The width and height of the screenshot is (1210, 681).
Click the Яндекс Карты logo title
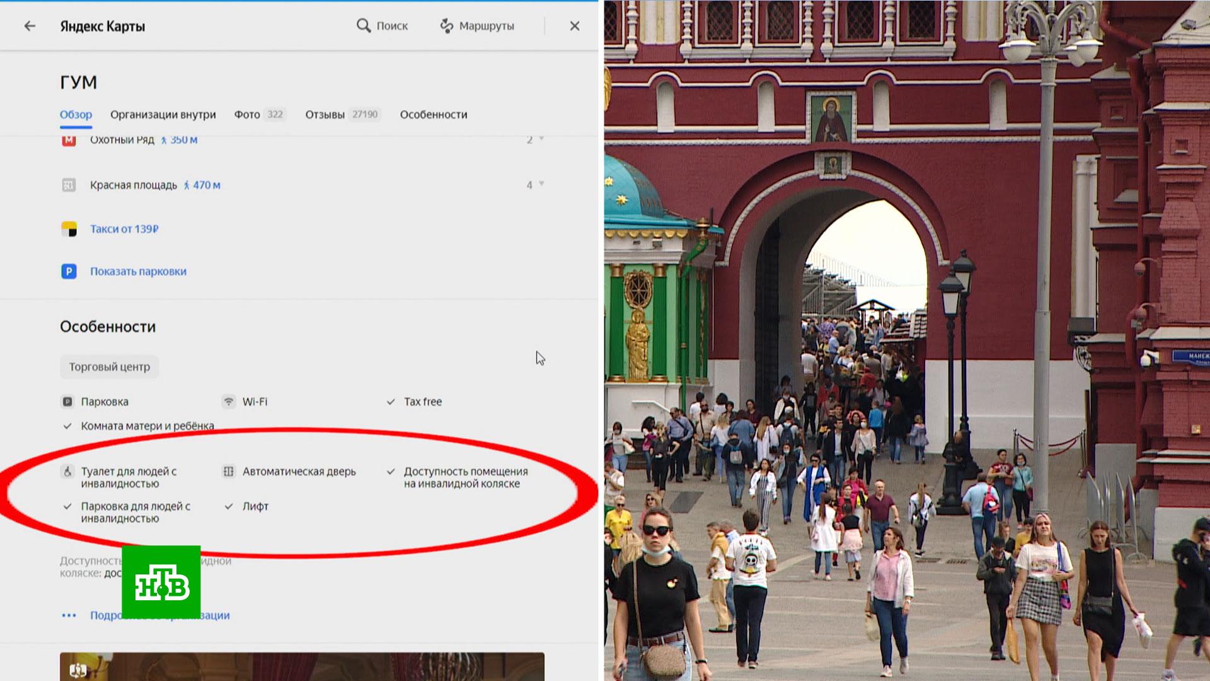pyautogui.click(x=103, y=26)
